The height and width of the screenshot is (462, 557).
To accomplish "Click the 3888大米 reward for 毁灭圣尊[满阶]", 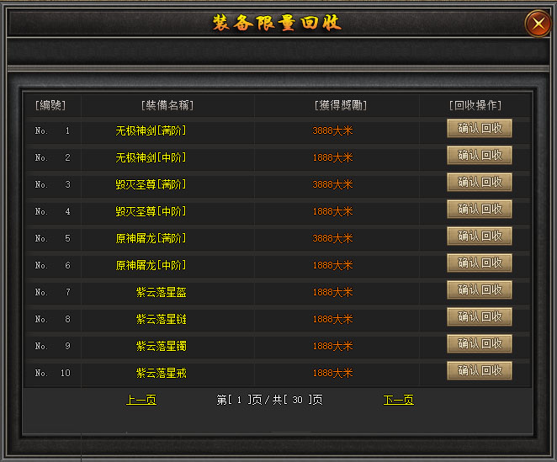I will pos(332,184).
